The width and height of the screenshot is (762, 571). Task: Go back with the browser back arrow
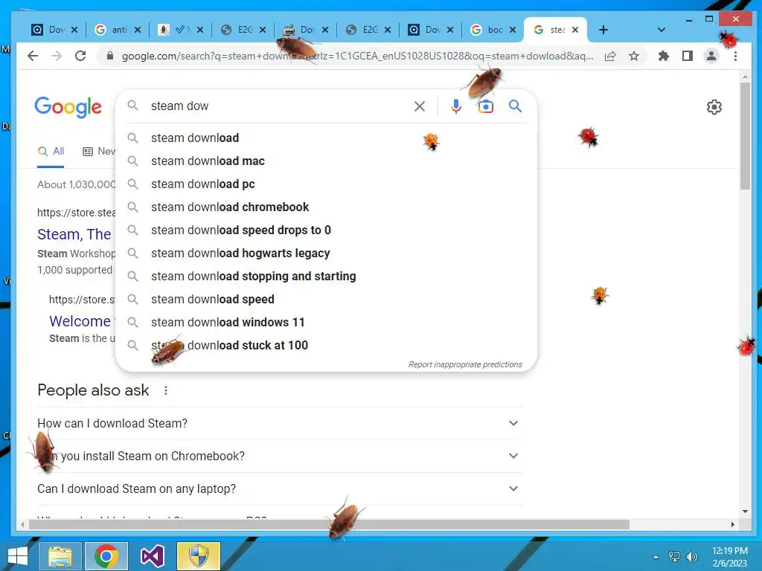pos(33,56)
